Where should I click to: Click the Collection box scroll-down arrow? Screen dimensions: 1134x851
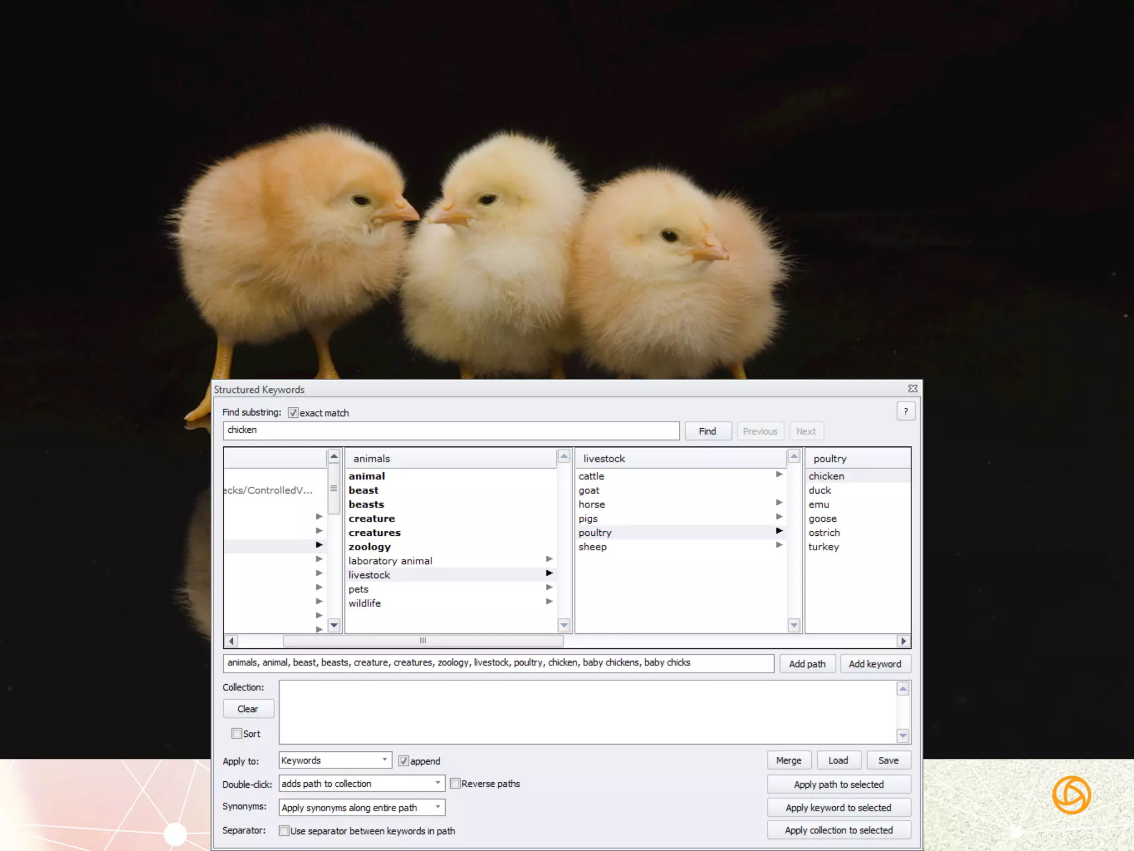click(x=903, y=736)
